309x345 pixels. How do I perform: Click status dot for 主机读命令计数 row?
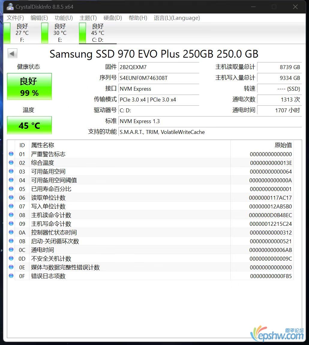[x=11, y=215]
